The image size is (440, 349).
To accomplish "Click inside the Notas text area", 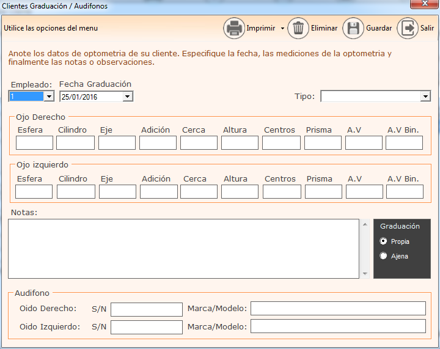I will click(183, 249).
